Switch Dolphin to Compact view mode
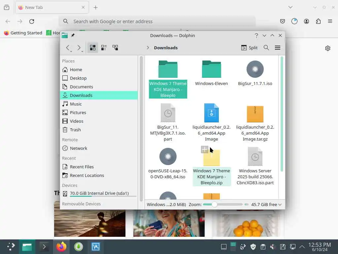 (104, 48)
